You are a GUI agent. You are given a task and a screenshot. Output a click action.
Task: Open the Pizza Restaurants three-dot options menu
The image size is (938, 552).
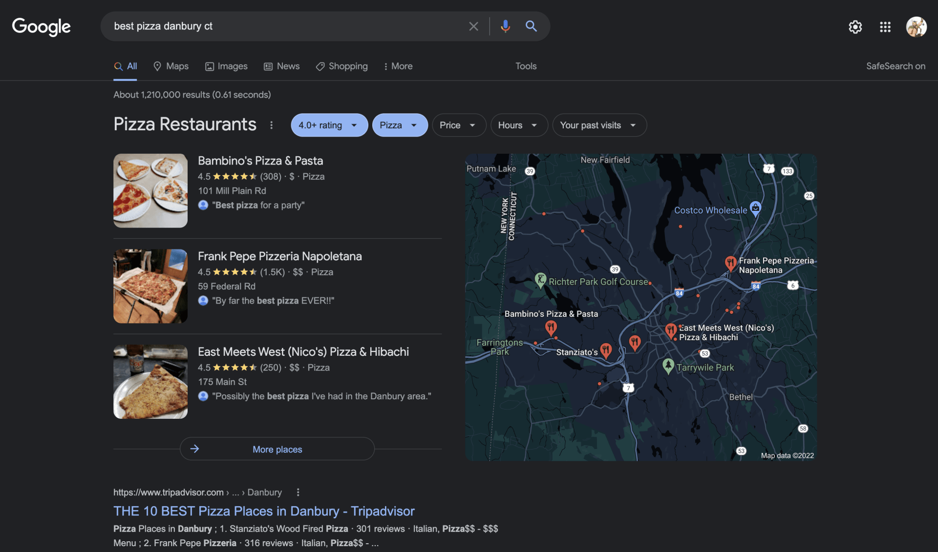click(x=272, y=125)
